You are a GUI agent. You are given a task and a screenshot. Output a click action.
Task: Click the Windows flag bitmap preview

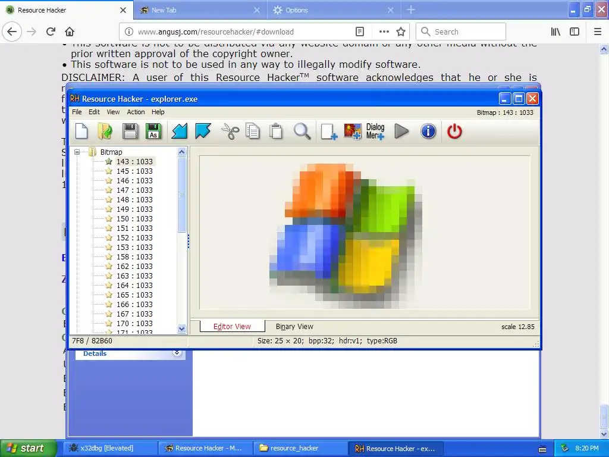click(x=346, y=236)
